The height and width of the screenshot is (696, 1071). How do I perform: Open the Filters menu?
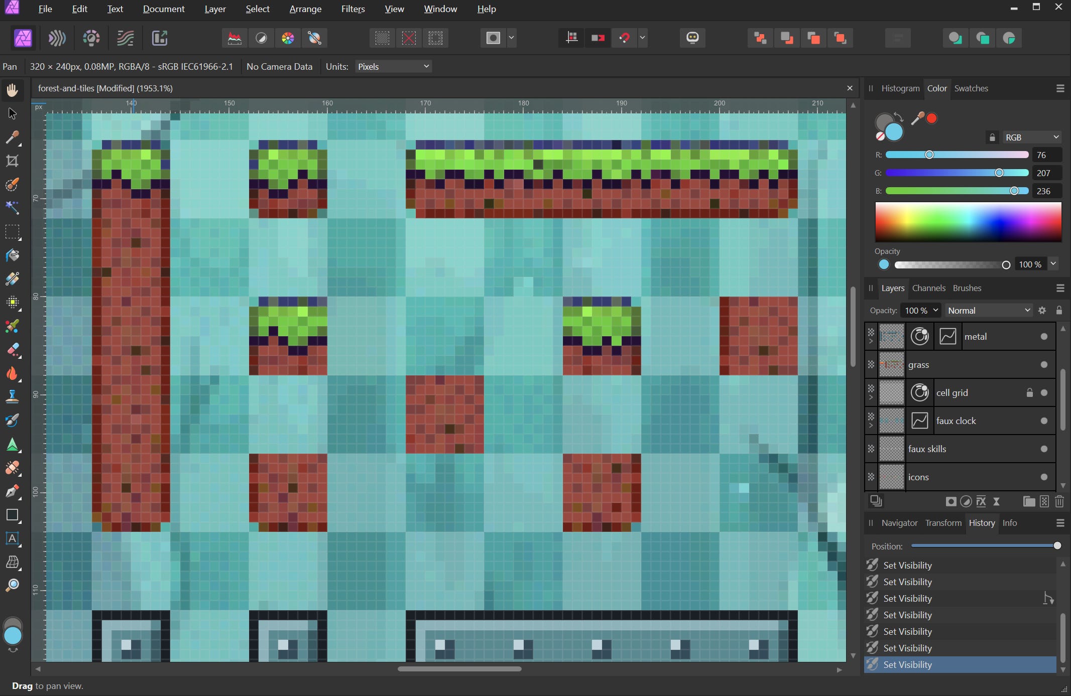353,9
